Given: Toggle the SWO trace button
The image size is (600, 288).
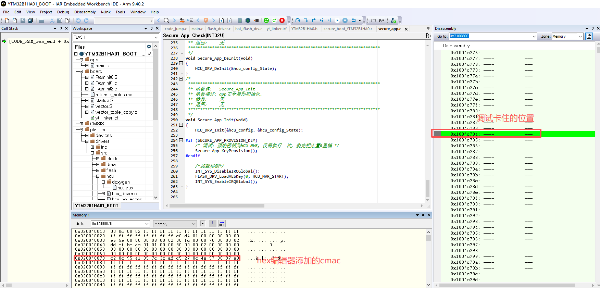Looking at the screenshot, I should click(x=381, y=21).
